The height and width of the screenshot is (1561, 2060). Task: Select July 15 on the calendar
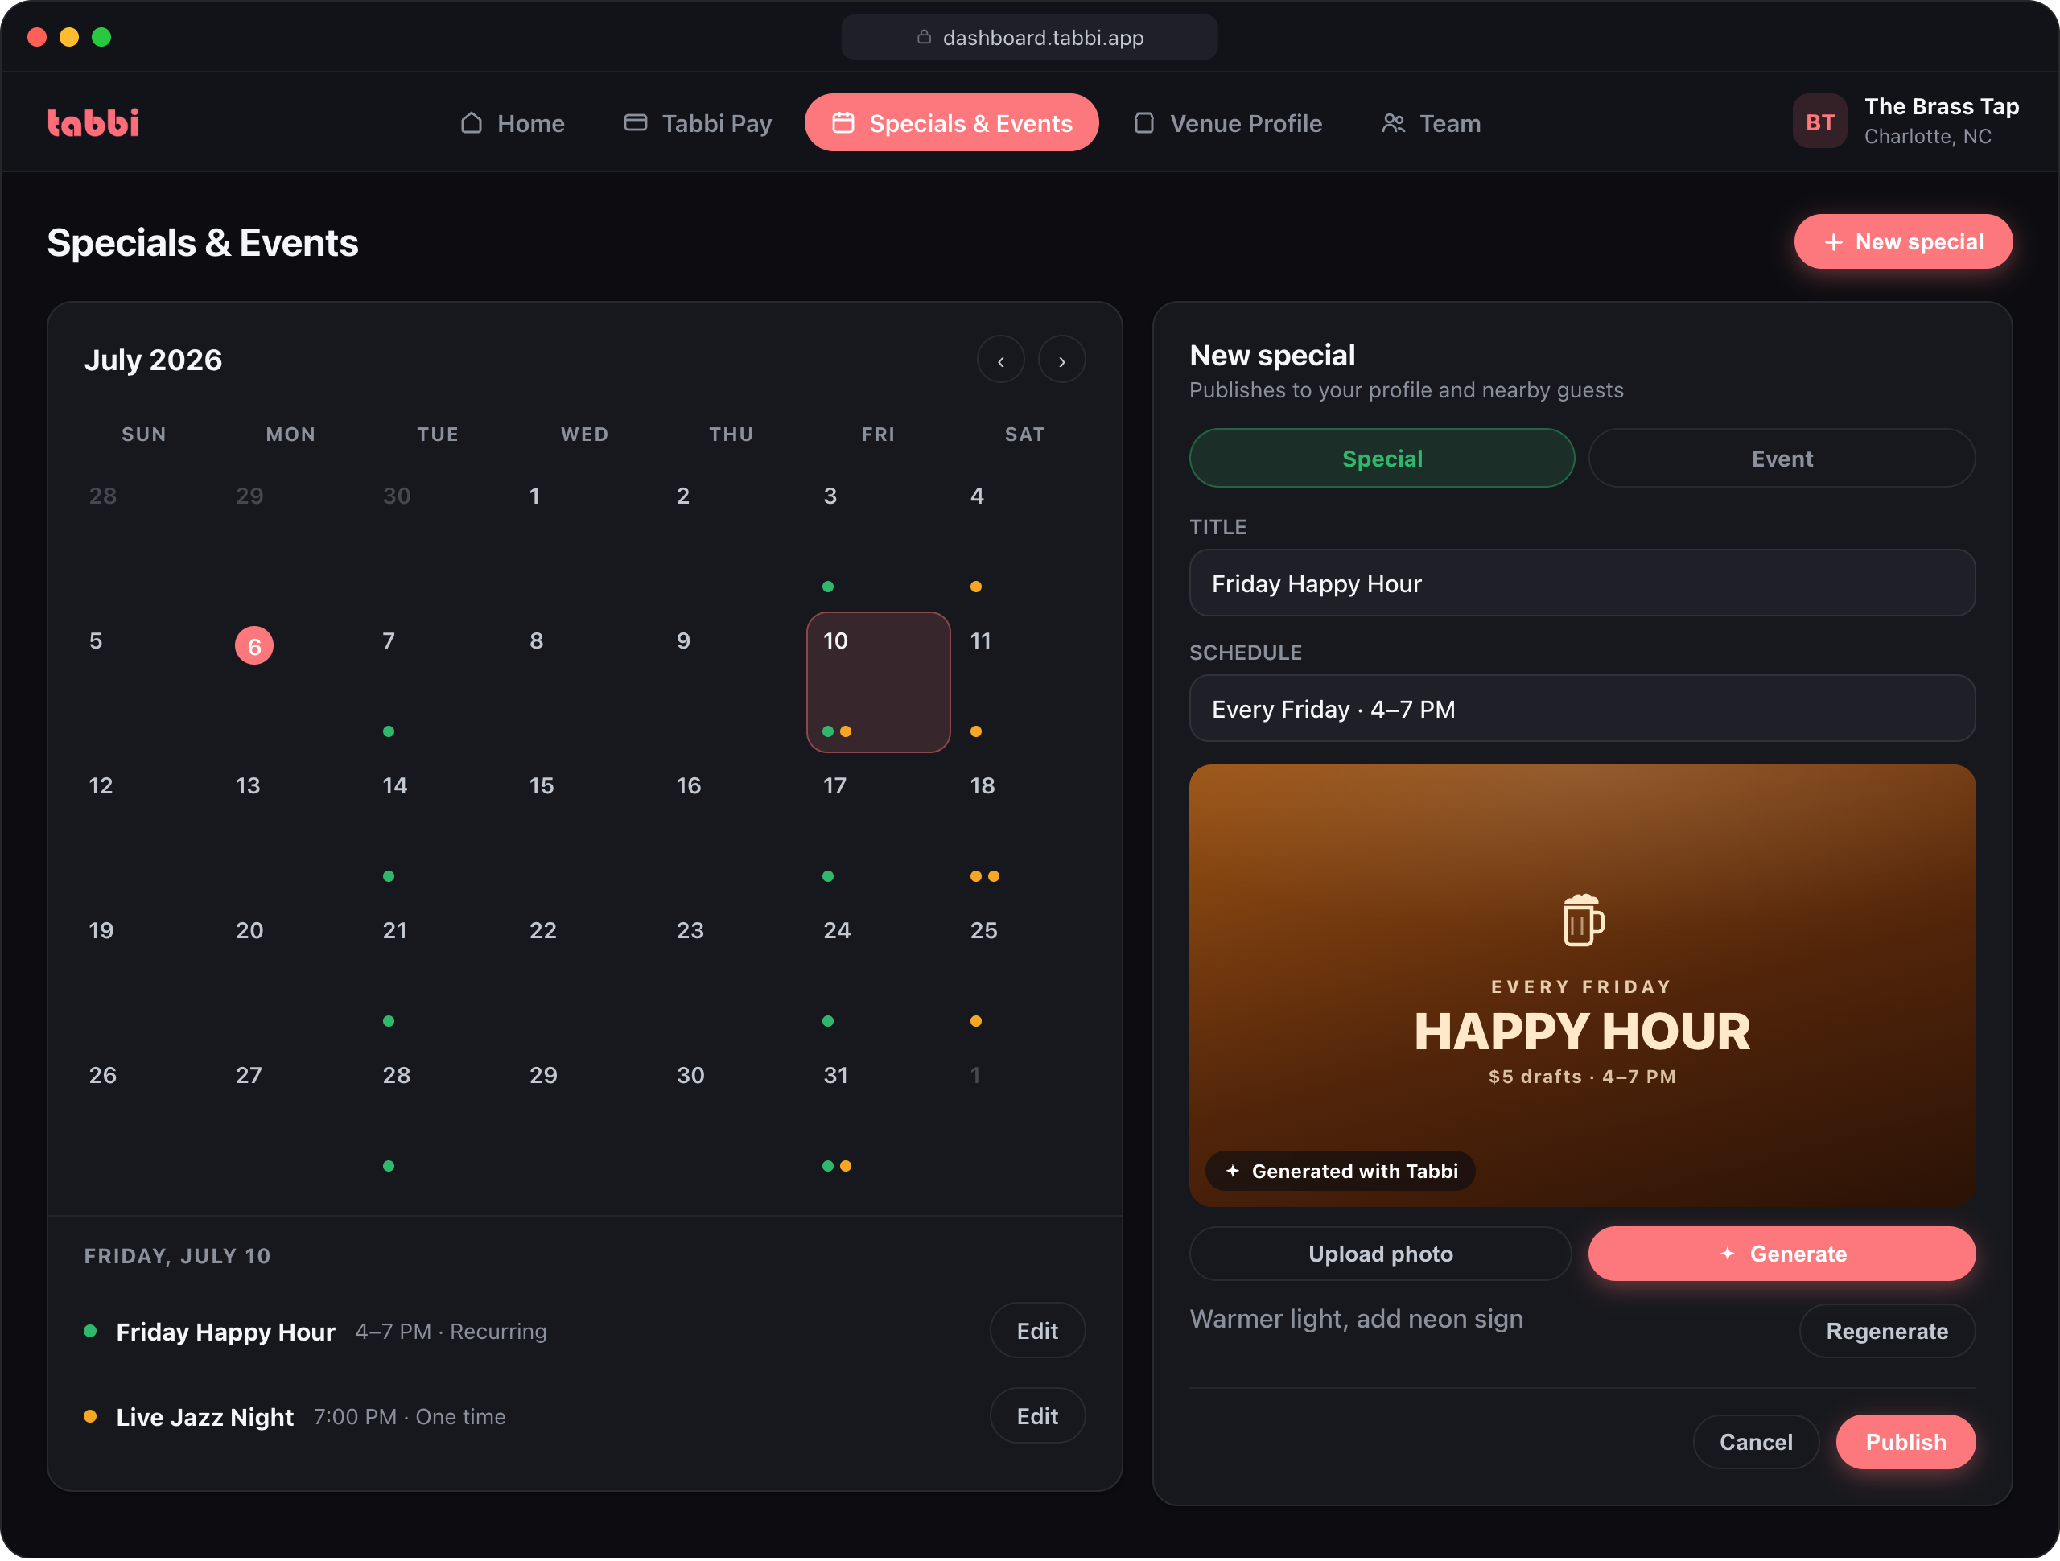[x=585, y=828]
